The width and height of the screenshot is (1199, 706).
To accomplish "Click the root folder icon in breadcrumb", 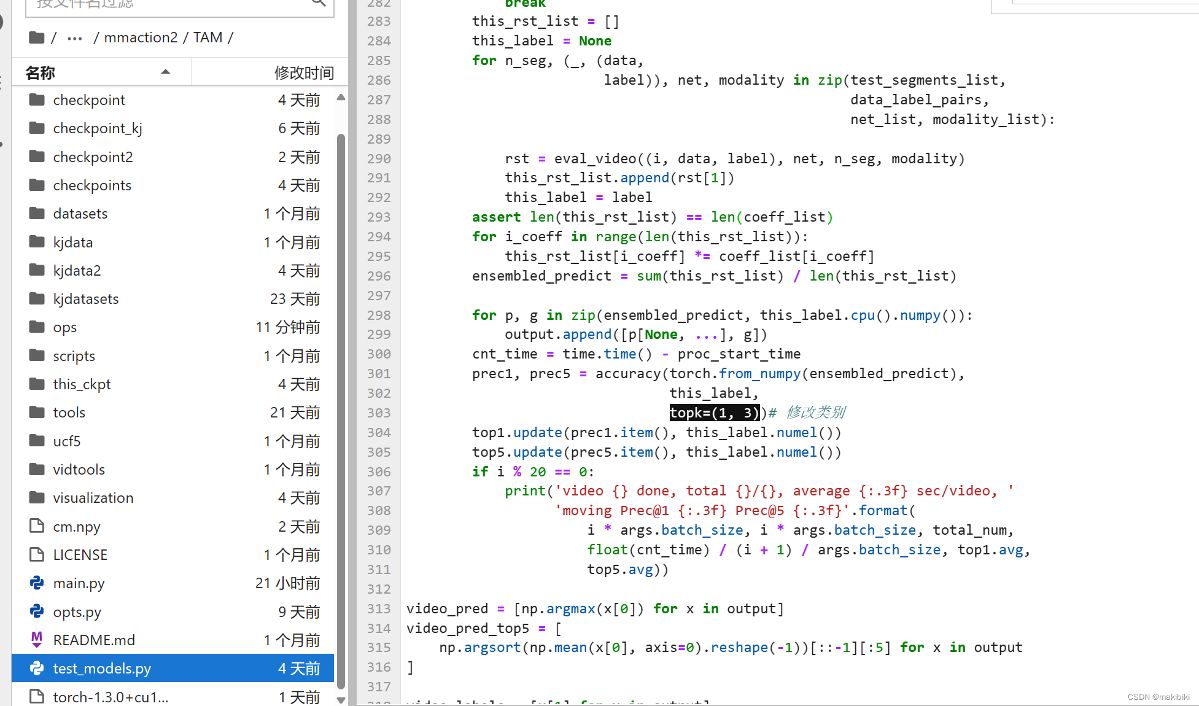I will click(37, 38).
